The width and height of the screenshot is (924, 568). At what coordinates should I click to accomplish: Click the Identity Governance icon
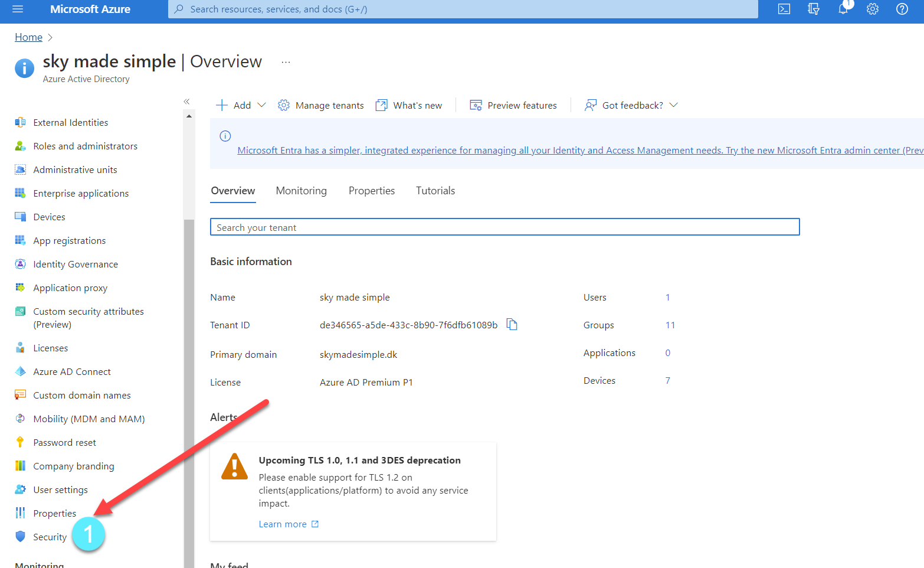pos(20,264)
